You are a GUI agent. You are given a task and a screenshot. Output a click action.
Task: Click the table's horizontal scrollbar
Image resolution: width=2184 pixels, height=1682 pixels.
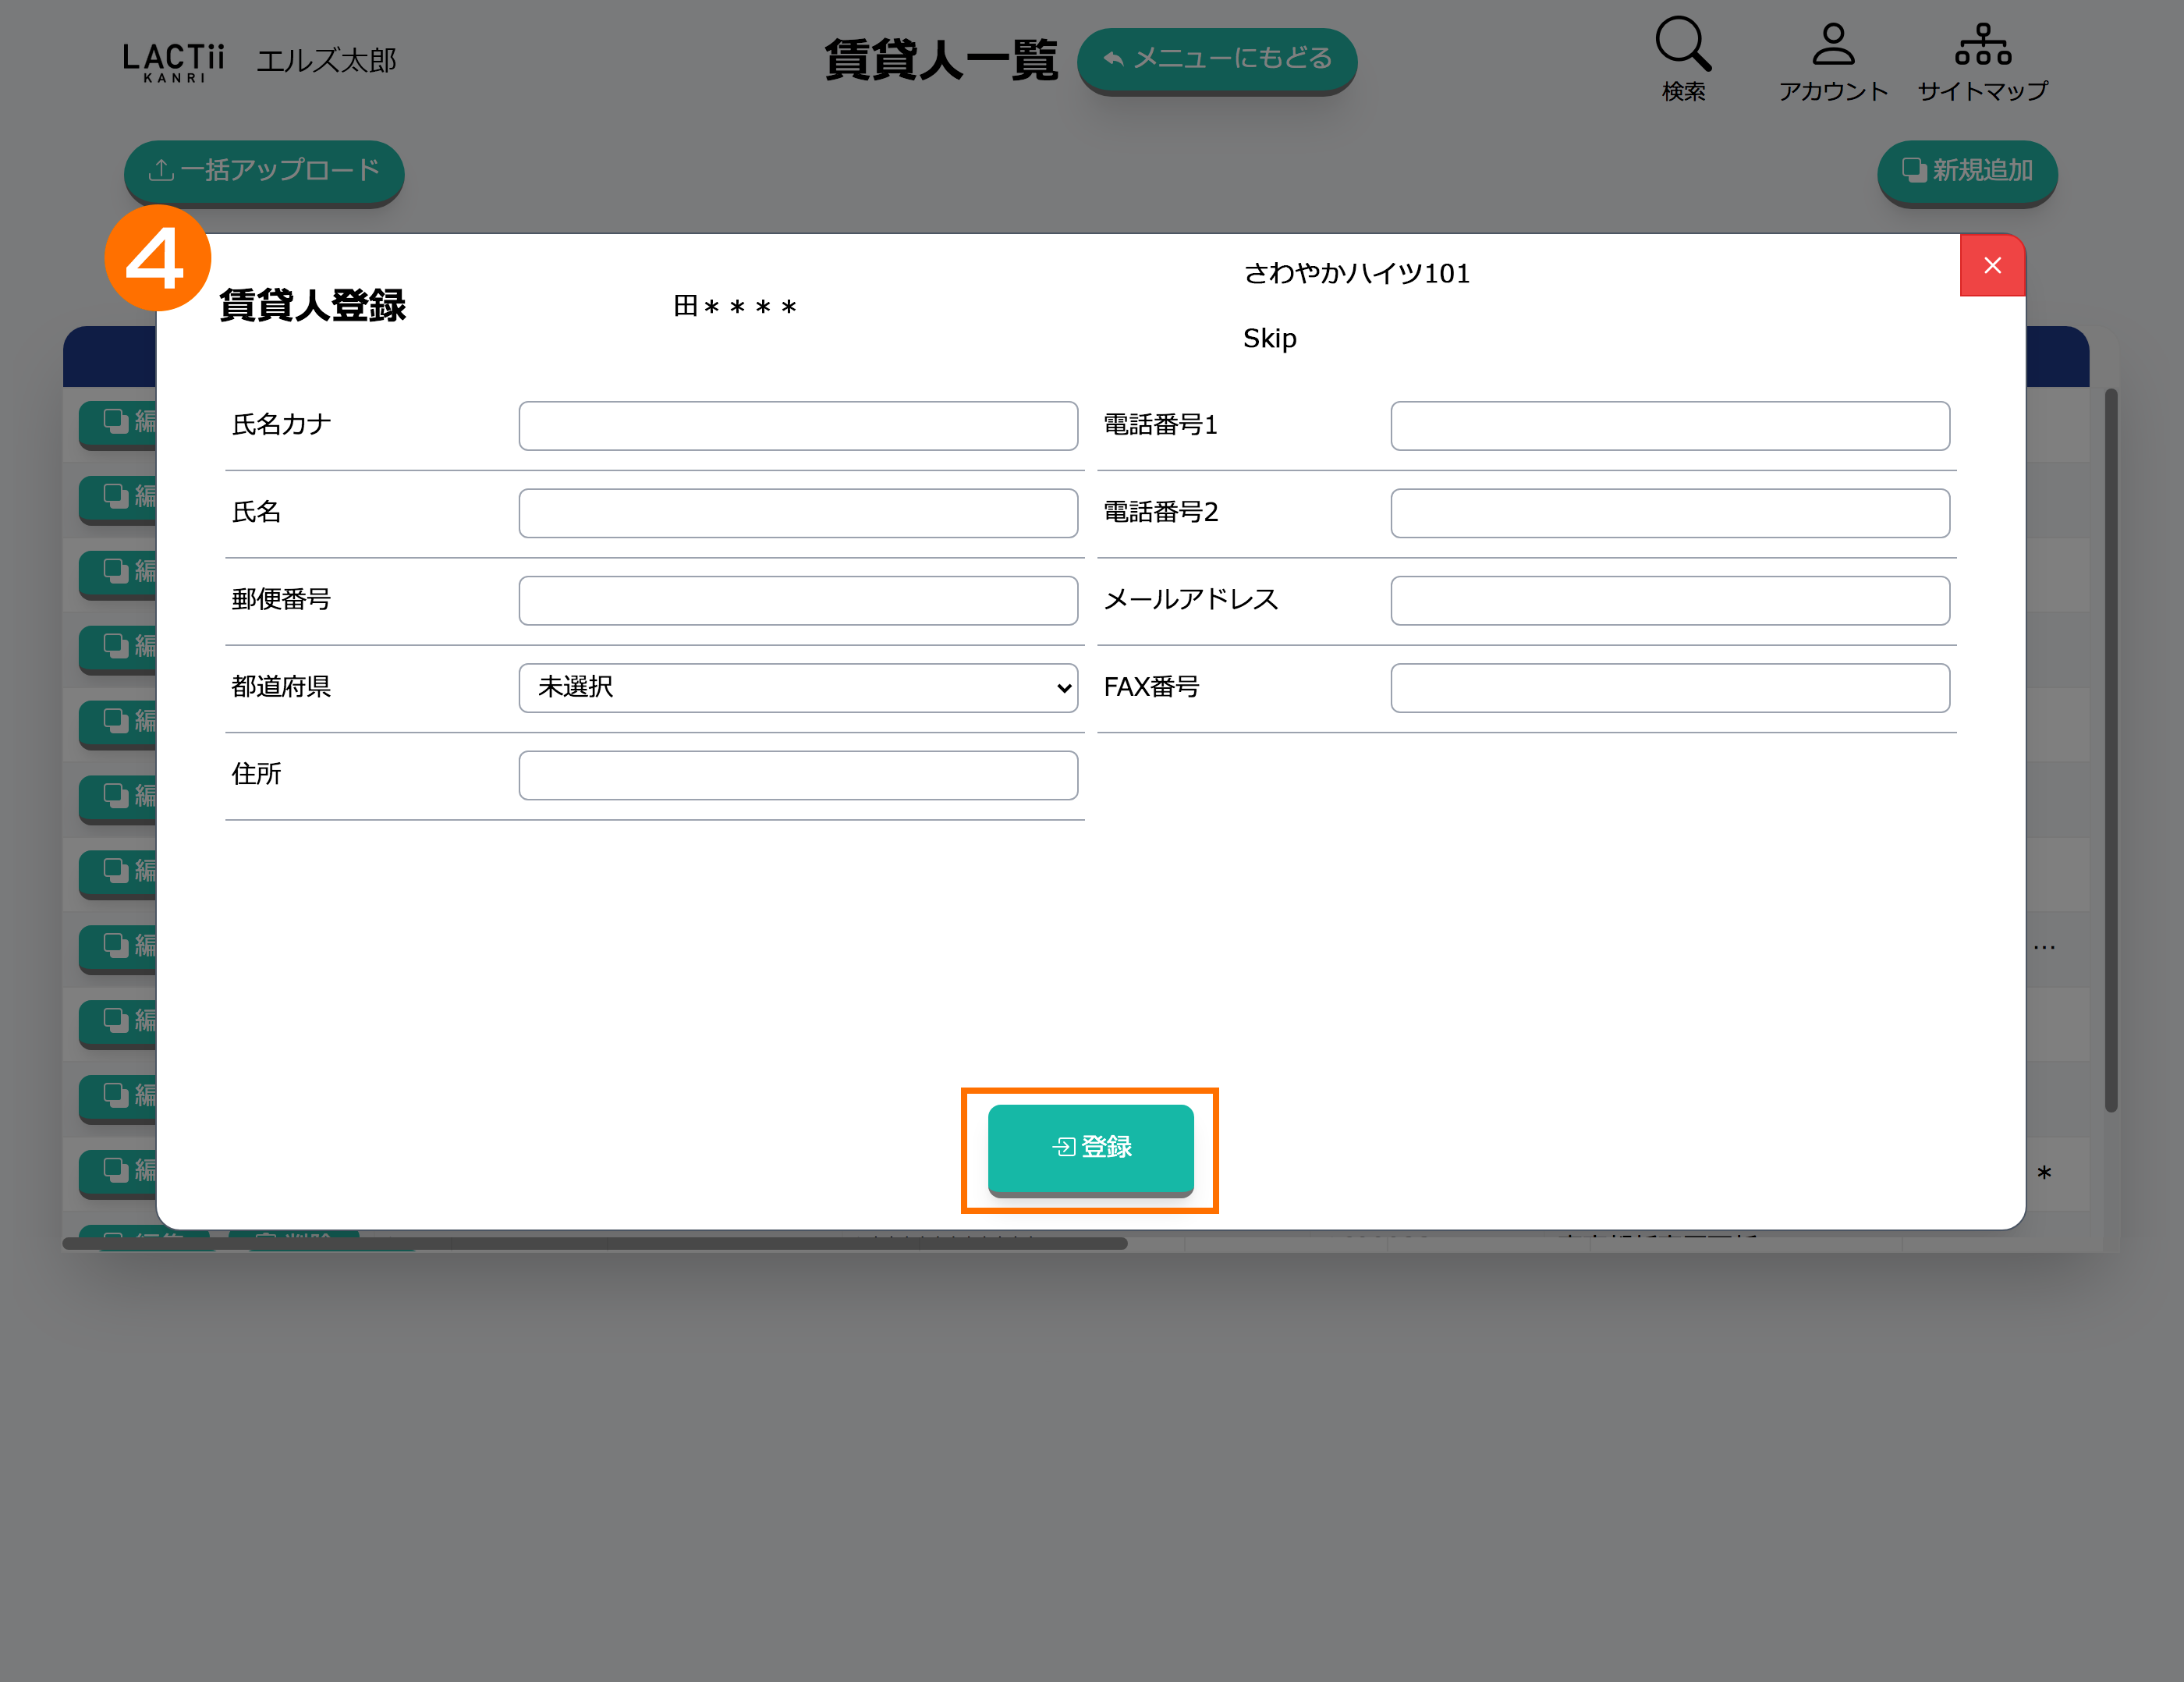coord(594,1243)
